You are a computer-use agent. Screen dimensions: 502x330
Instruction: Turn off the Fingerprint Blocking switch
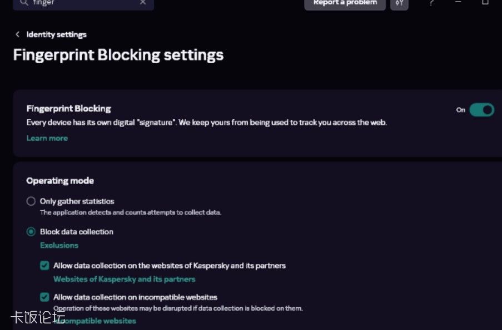pyautogui.click(x=481, y=110)
